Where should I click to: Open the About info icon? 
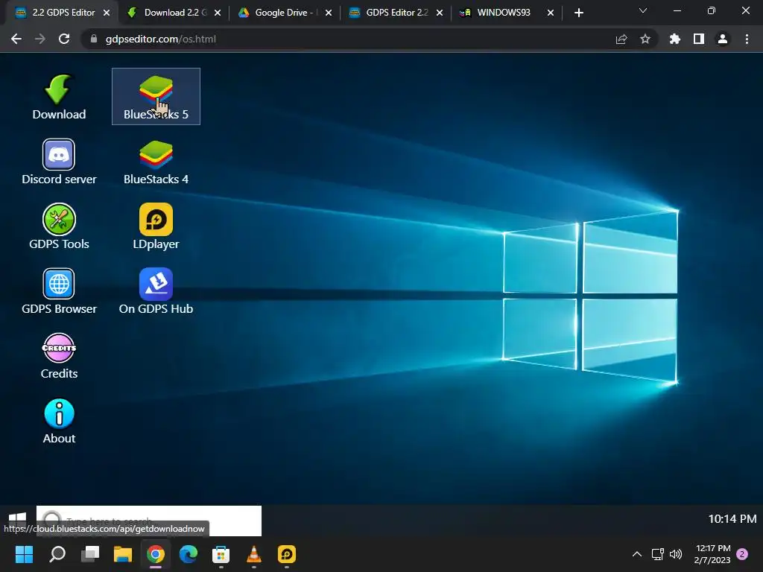click(x=59, y=422)
